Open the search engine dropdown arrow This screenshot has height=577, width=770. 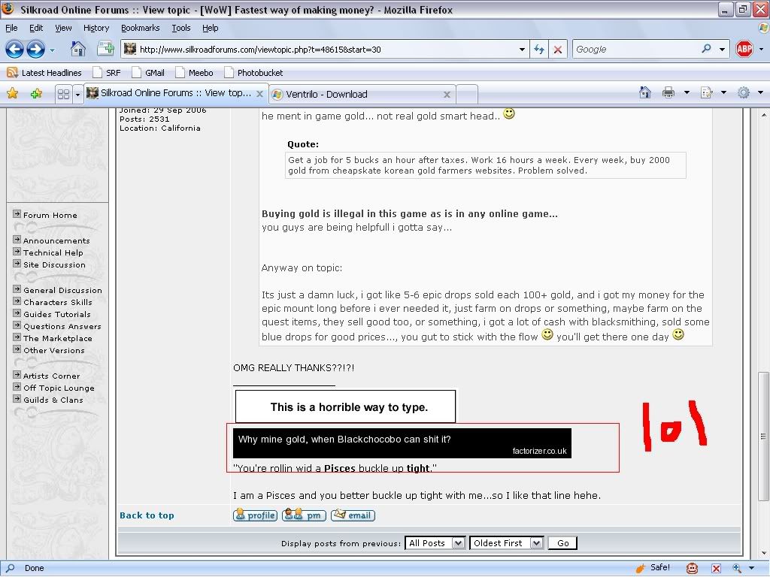(722, 49)
